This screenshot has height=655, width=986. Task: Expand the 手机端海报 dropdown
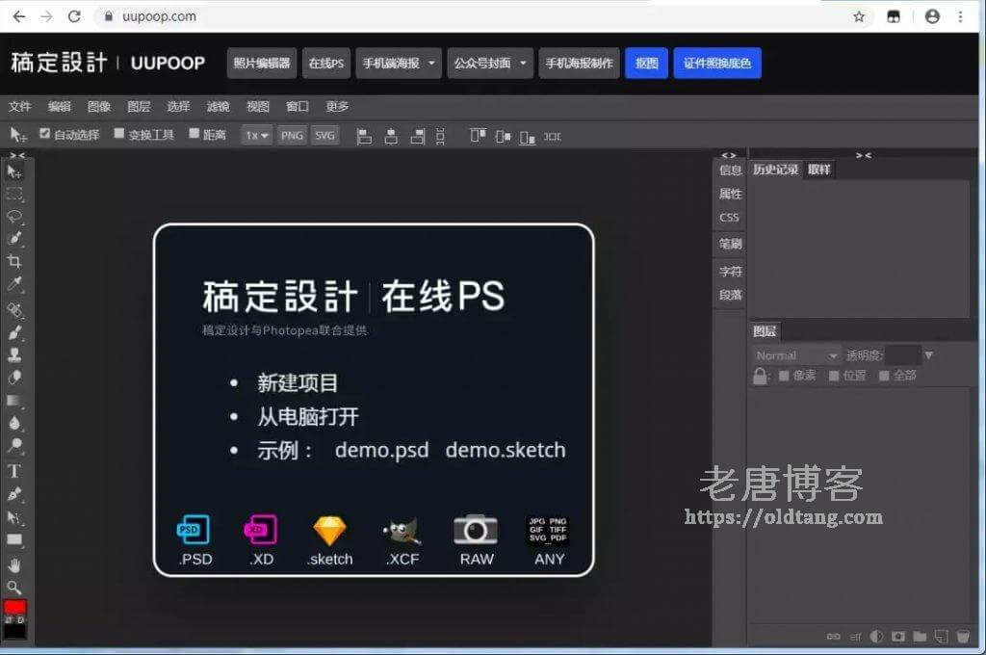(399, 64)
